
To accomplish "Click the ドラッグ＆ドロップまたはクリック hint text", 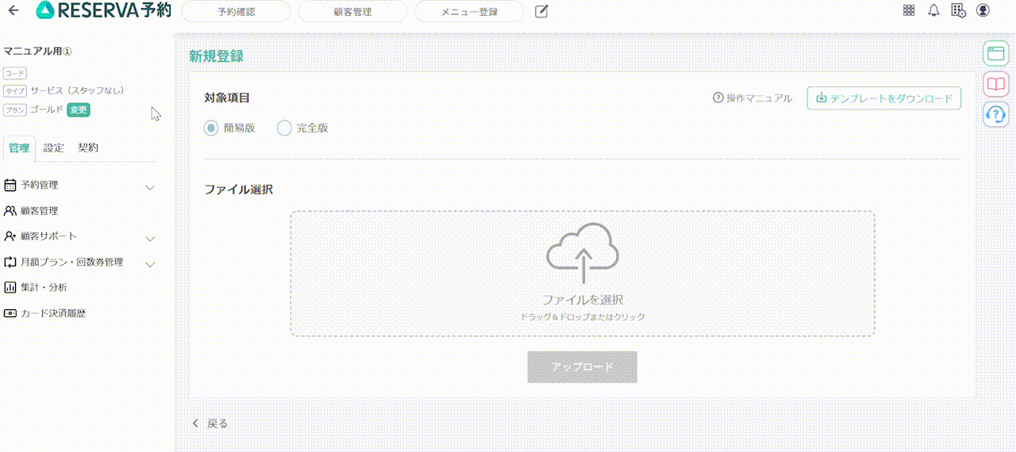I will pos(583,316).
